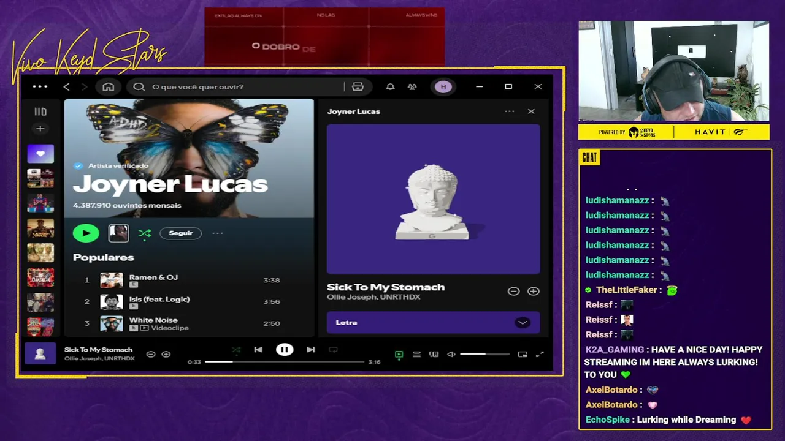
Task: Play Joyner Lucas with green play button
Action: tap(86, 233)
